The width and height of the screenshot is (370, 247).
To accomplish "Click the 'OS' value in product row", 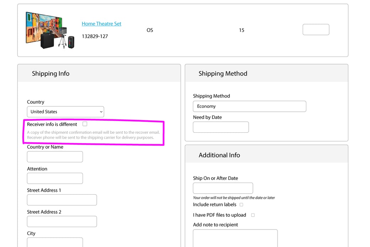I will pyautogui.click(x=150, y=30).
